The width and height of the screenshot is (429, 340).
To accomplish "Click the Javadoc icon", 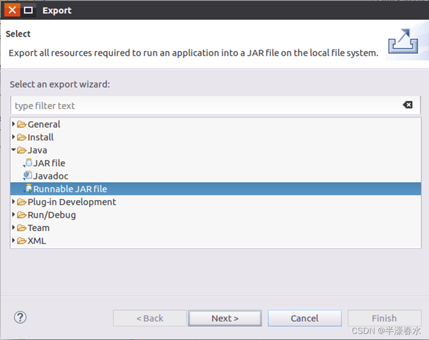I will [28, 176].
